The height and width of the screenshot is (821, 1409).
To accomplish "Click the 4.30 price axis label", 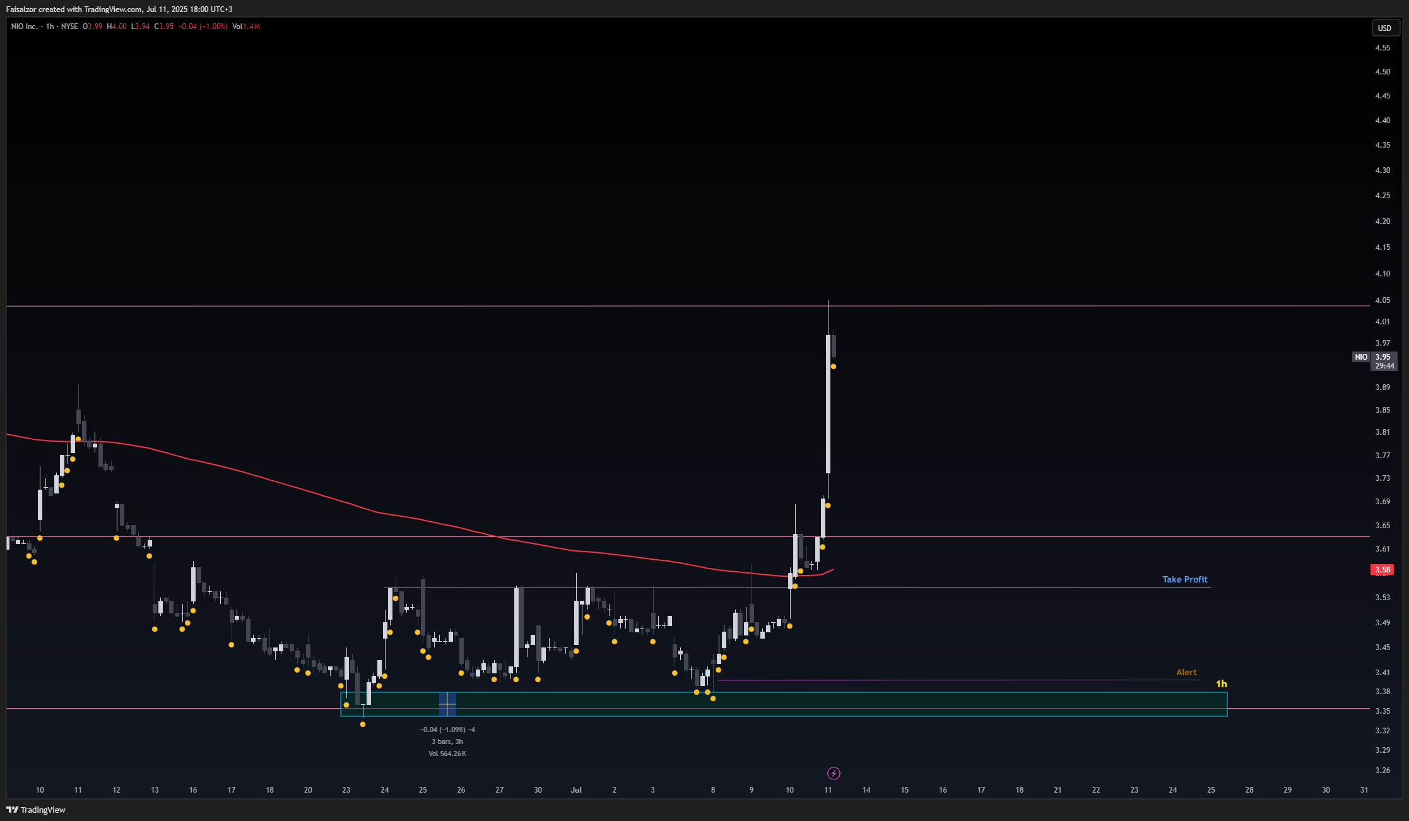I will (x=1382, y=170).
